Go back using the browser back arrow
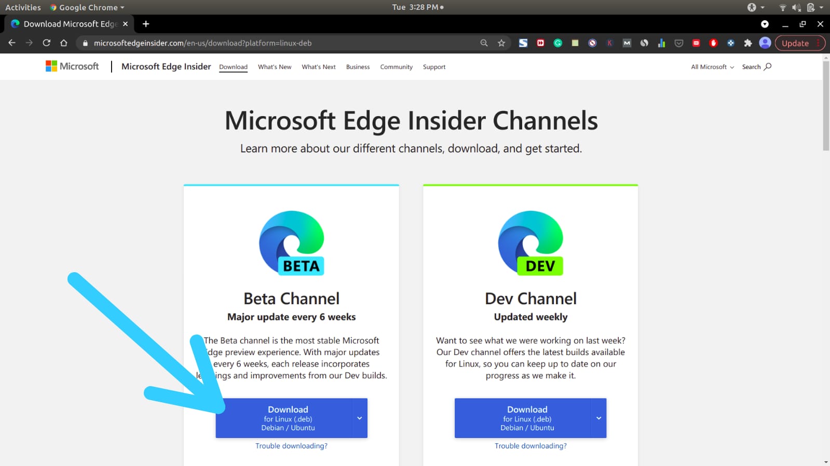 [x=12, y=43]
